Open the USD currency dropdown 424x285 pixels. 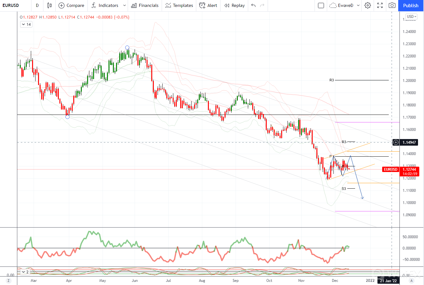click(x=411, y=17)
